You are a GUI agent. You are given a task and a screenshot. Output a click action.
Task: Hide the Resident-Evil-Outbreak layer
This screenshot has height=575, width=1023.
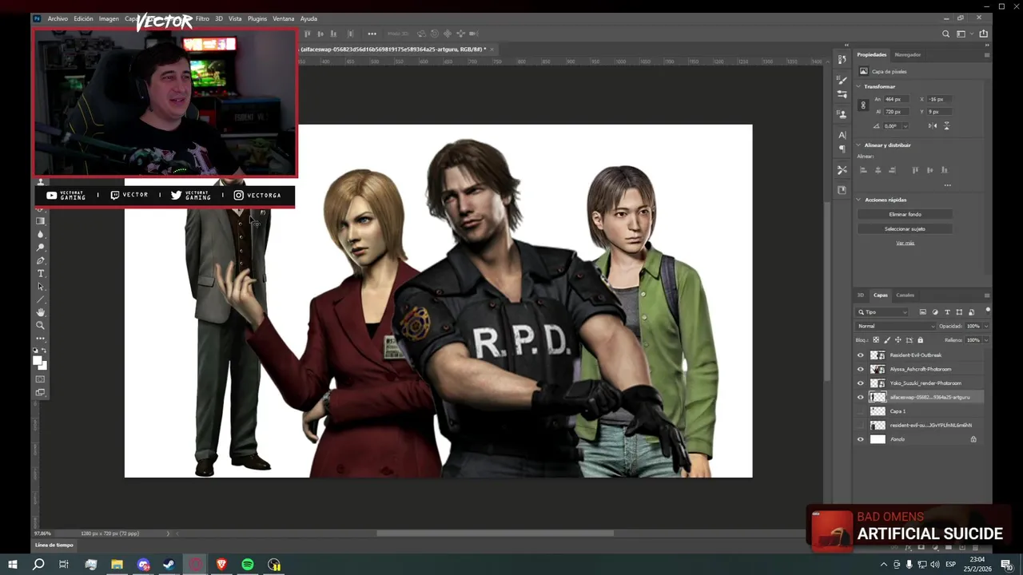pos(861,355)
